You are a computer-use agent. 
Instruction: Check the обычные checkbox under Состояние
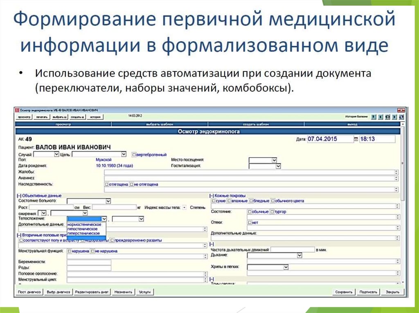(x=250, y=212)
